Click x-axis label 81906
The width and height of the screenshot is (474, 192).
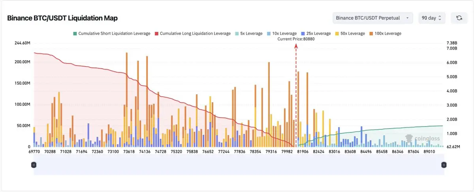[303, 151]
